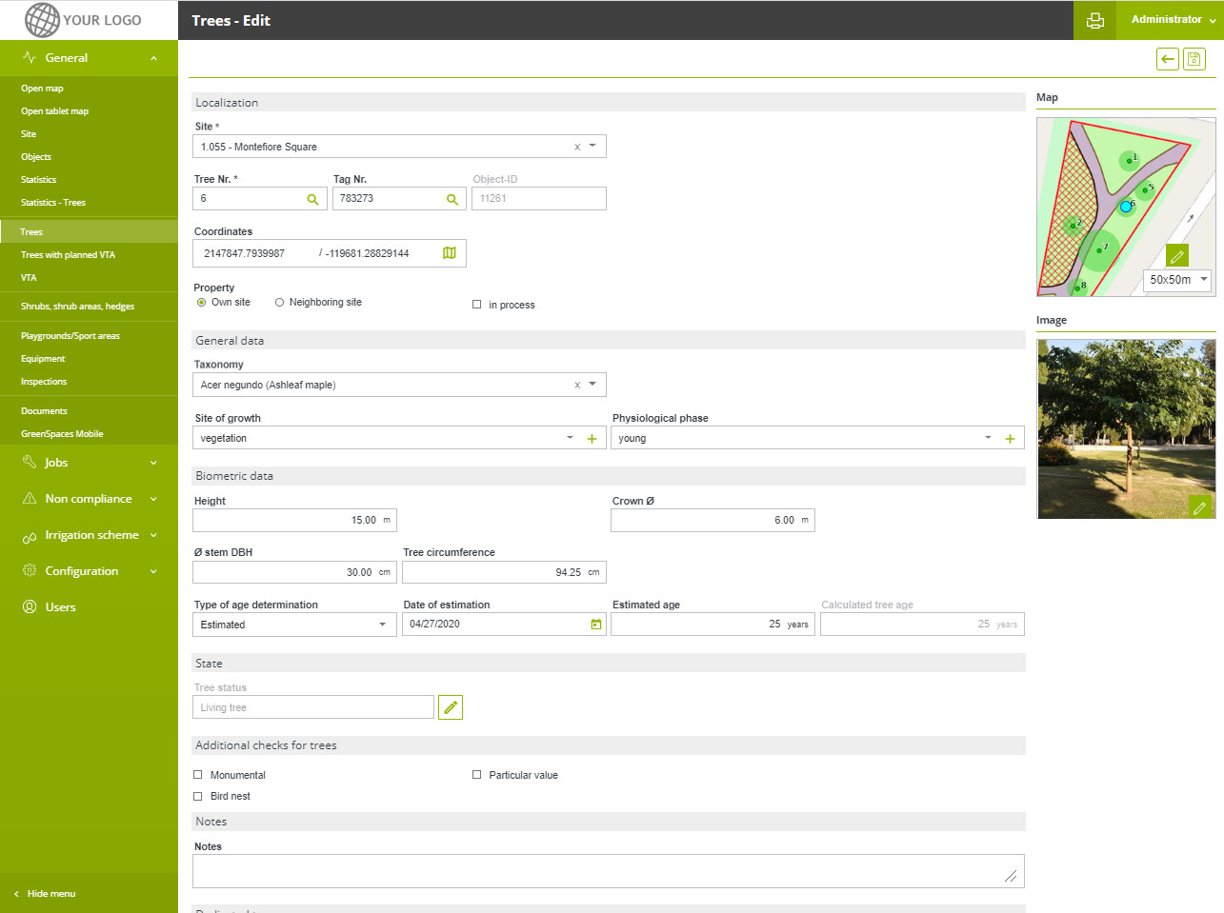Check the Monumental checkbox
This screenshot has width=1224, height=913.
198,775
